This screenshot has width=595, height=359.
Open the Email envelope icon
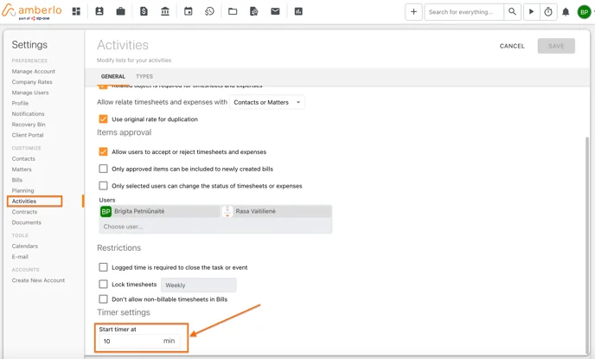(275, 11)
